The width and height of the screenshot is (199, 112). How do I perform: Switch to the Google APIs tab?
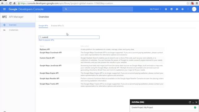(x=43, y=26)
